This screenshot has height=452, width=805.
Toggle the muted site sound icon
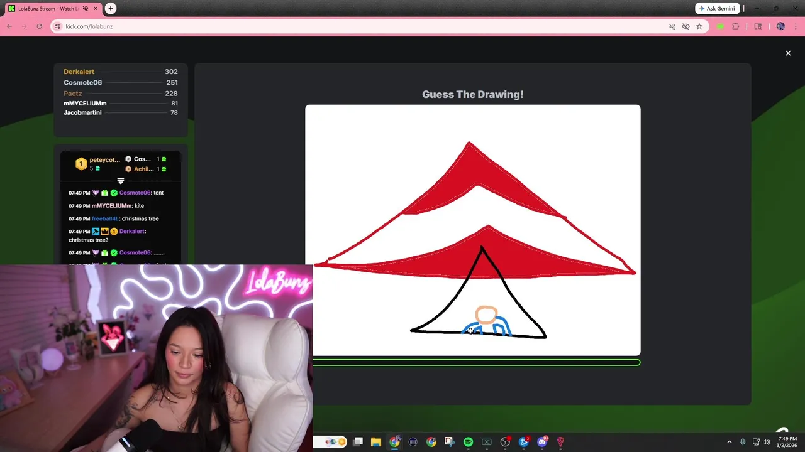point(672,26)
